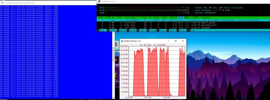Click the RES column header in htop

(164, 18)
